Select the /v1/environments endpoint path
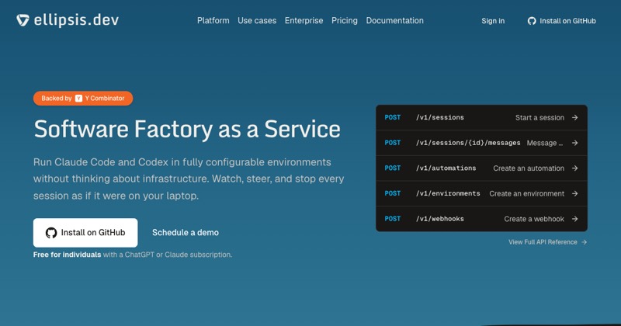The height and width of the screenshot is (326, 621). click(x=448, y=194)
